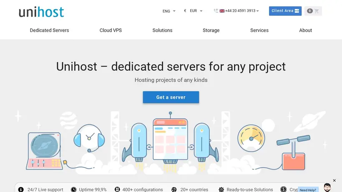Click the crypto dollar coin icon
342x192 pixels.
coord(283,189)
